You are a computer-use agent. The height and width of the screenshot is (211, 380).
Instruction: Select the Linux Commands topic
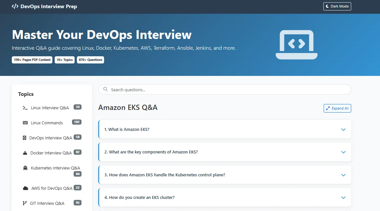click(47, 123)
